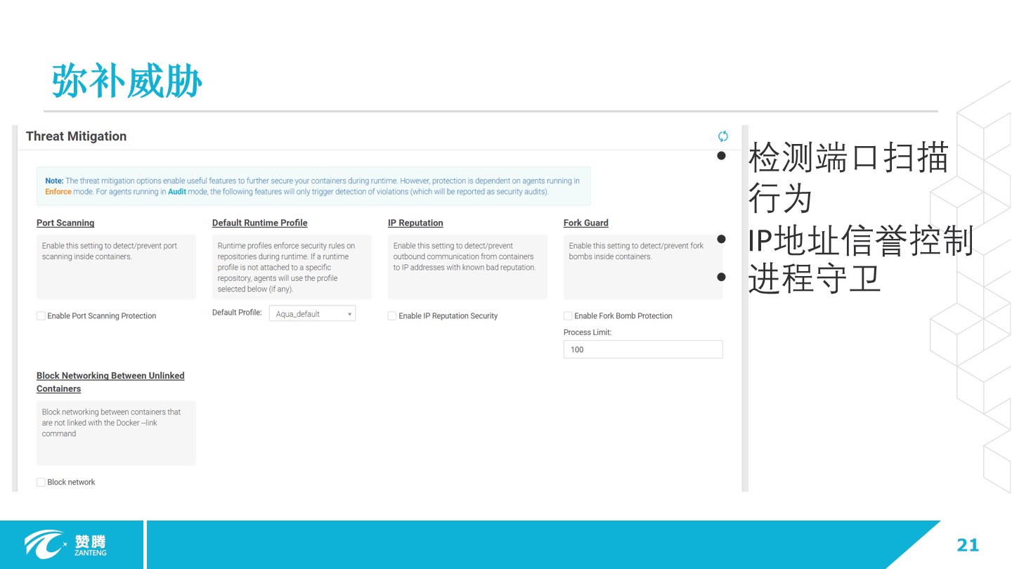Screen dimensions: 1012x569
Task: Enable Port Scanning Protection checkbox
Action: 41,316
